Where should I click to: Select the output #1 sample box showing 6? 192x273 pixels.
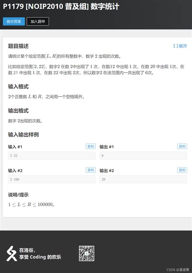[143, 155]
